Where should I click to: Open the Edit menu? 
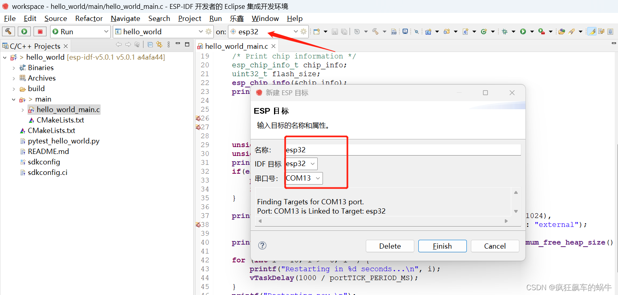30,19
